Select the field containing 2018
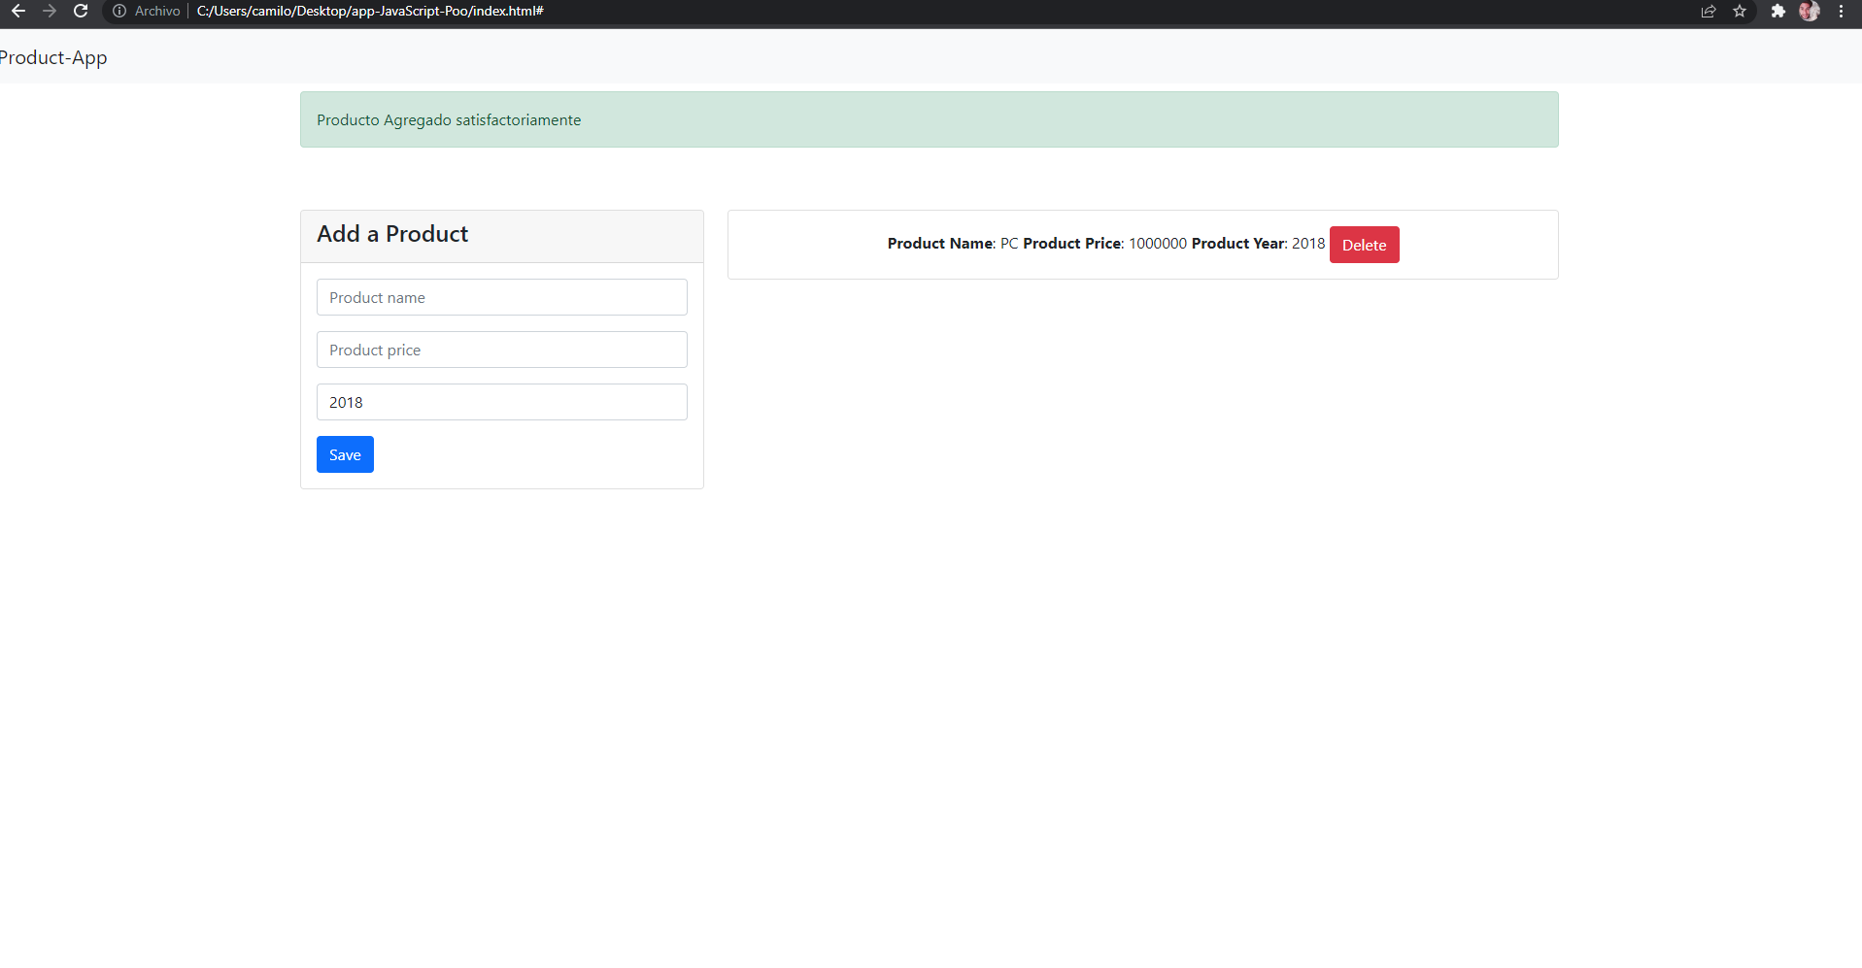Image resolution: width=1862 pixels, height=968 pixels. [x=501, y=401]
